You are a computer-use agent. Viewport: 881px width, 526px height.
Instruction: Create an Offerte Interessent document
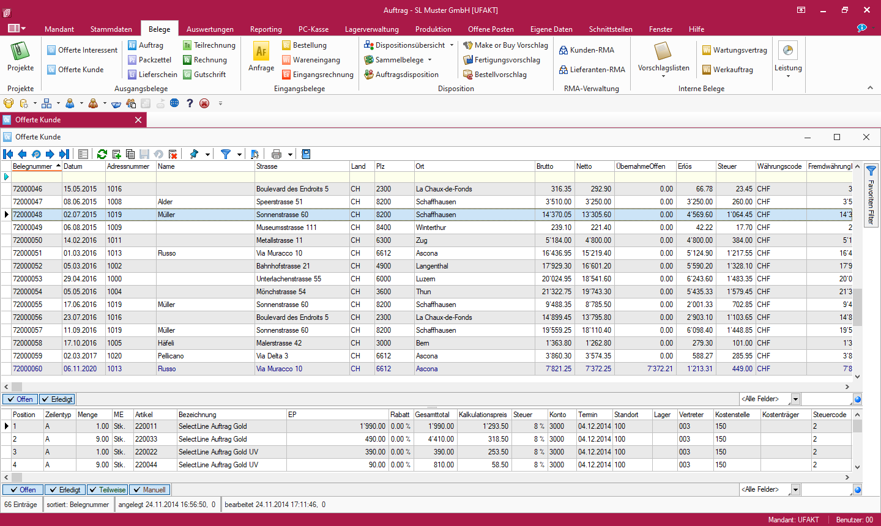tap(82, 50)
